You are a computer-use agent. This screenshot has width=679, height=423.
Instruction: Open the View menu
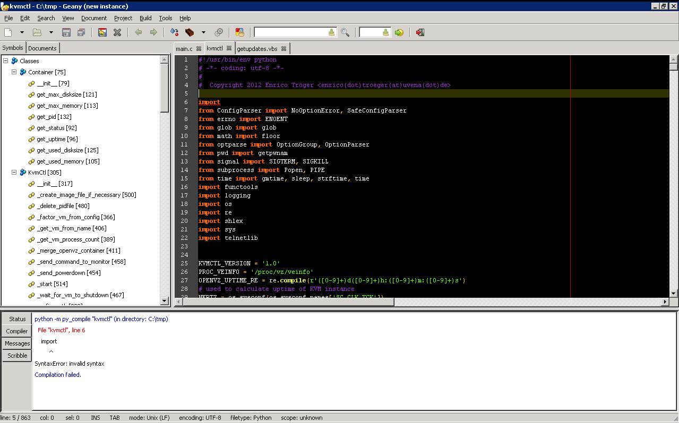[68, 18]
